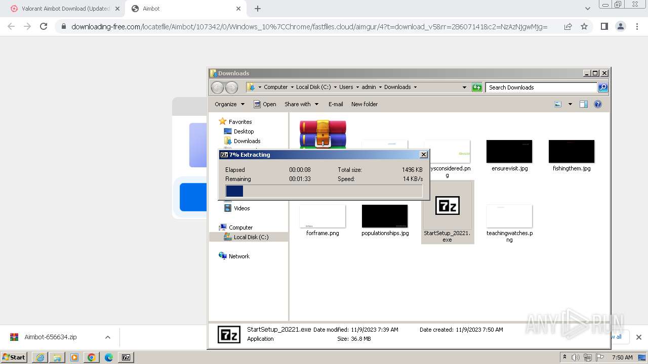The width and height of the screenshot is (648, 364).
Task: Open the Windows Start menu
Action: [14, 357]
